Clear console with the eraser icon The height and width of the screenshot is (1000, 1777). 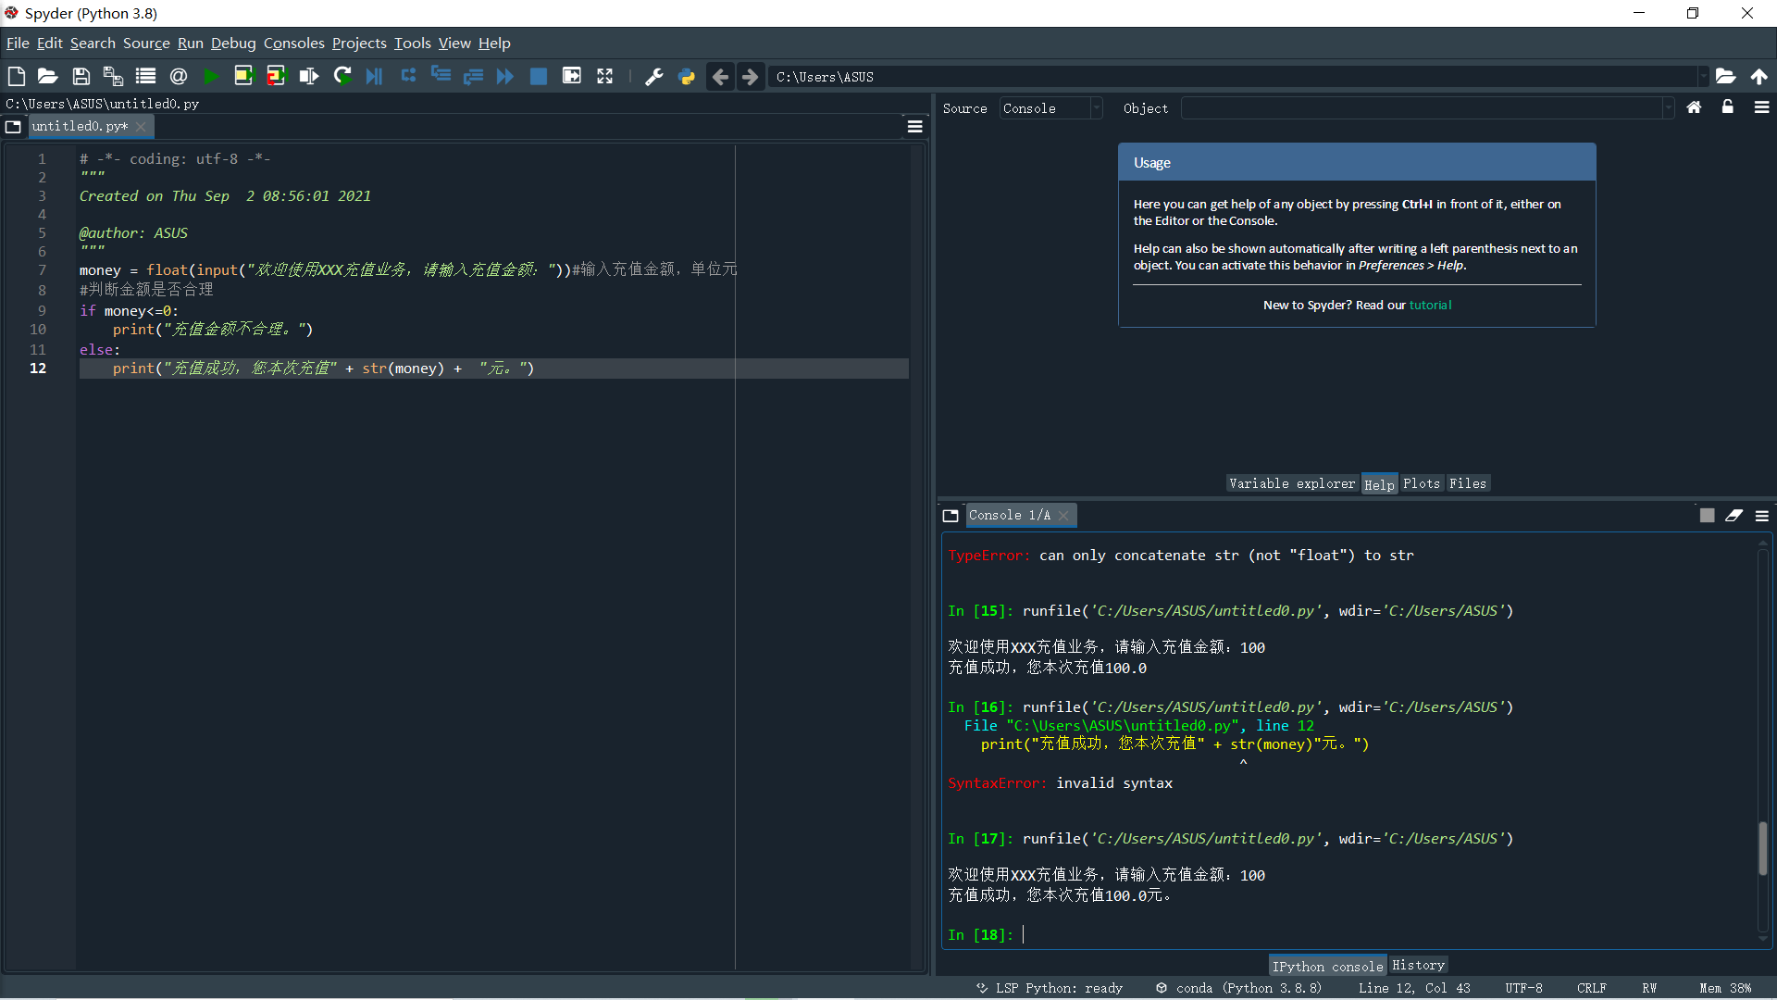1734,516
